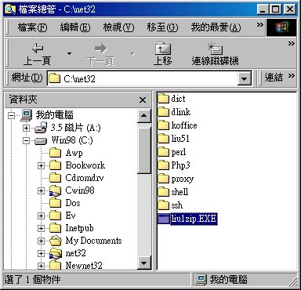Expand the Bookwork folder node
Screen dimensions: 301x290
coord(41,165)
